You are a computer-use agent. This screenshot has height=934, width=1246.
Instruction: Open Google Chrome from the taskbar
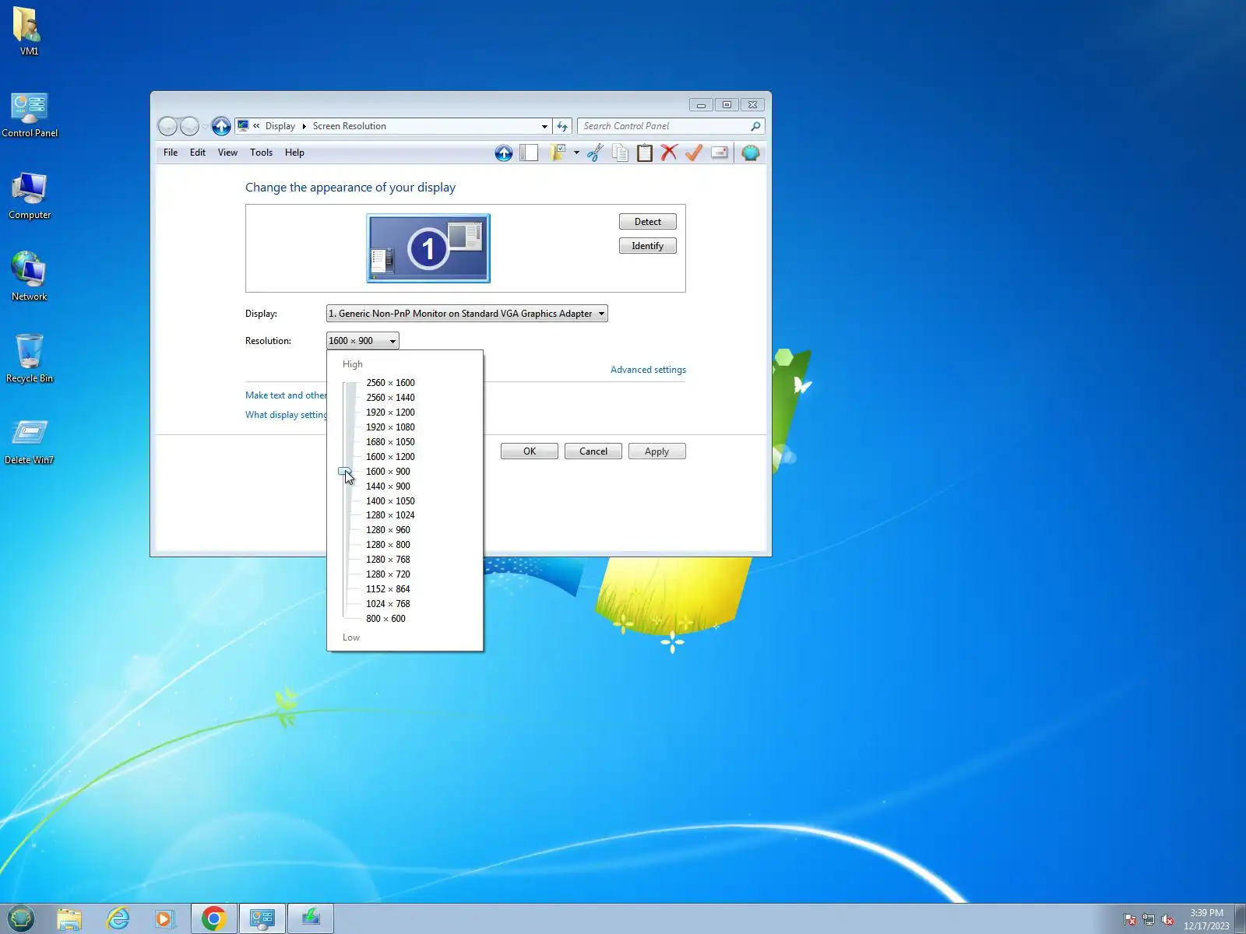213,919
